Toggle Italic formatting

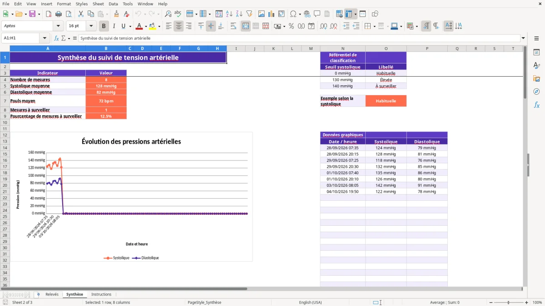(114, 26)
